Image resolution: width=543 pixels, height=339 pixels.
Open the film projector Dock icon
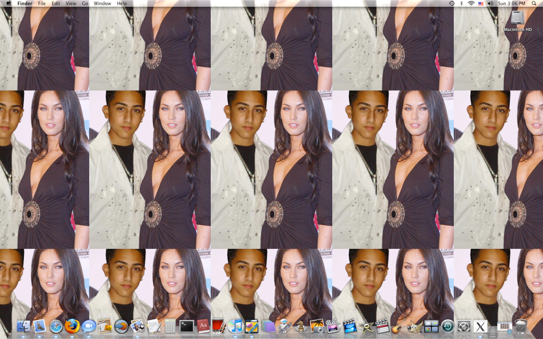[x=333, y=326]
